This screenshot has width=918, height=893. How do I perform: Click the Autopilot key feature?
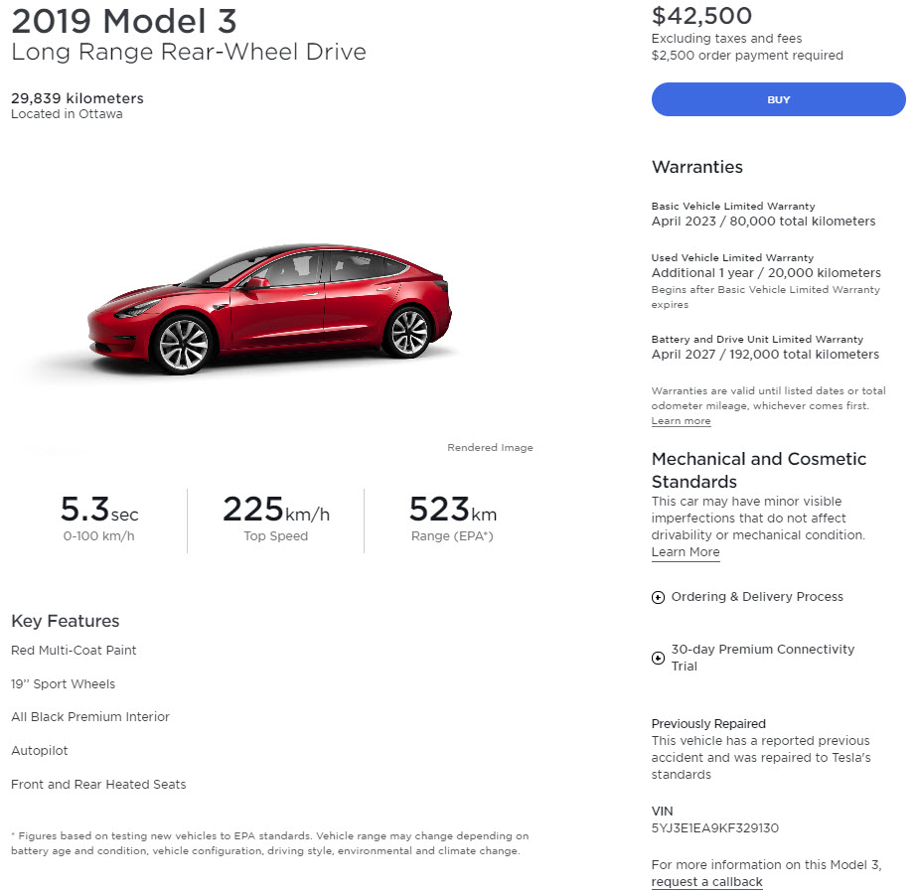pos(40,751)
